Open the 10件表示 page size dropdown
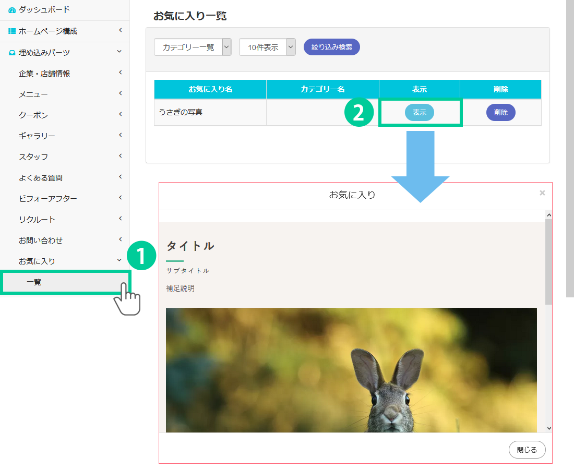The height and width of the screenshot is (469, 574). [x=267, y=47]
